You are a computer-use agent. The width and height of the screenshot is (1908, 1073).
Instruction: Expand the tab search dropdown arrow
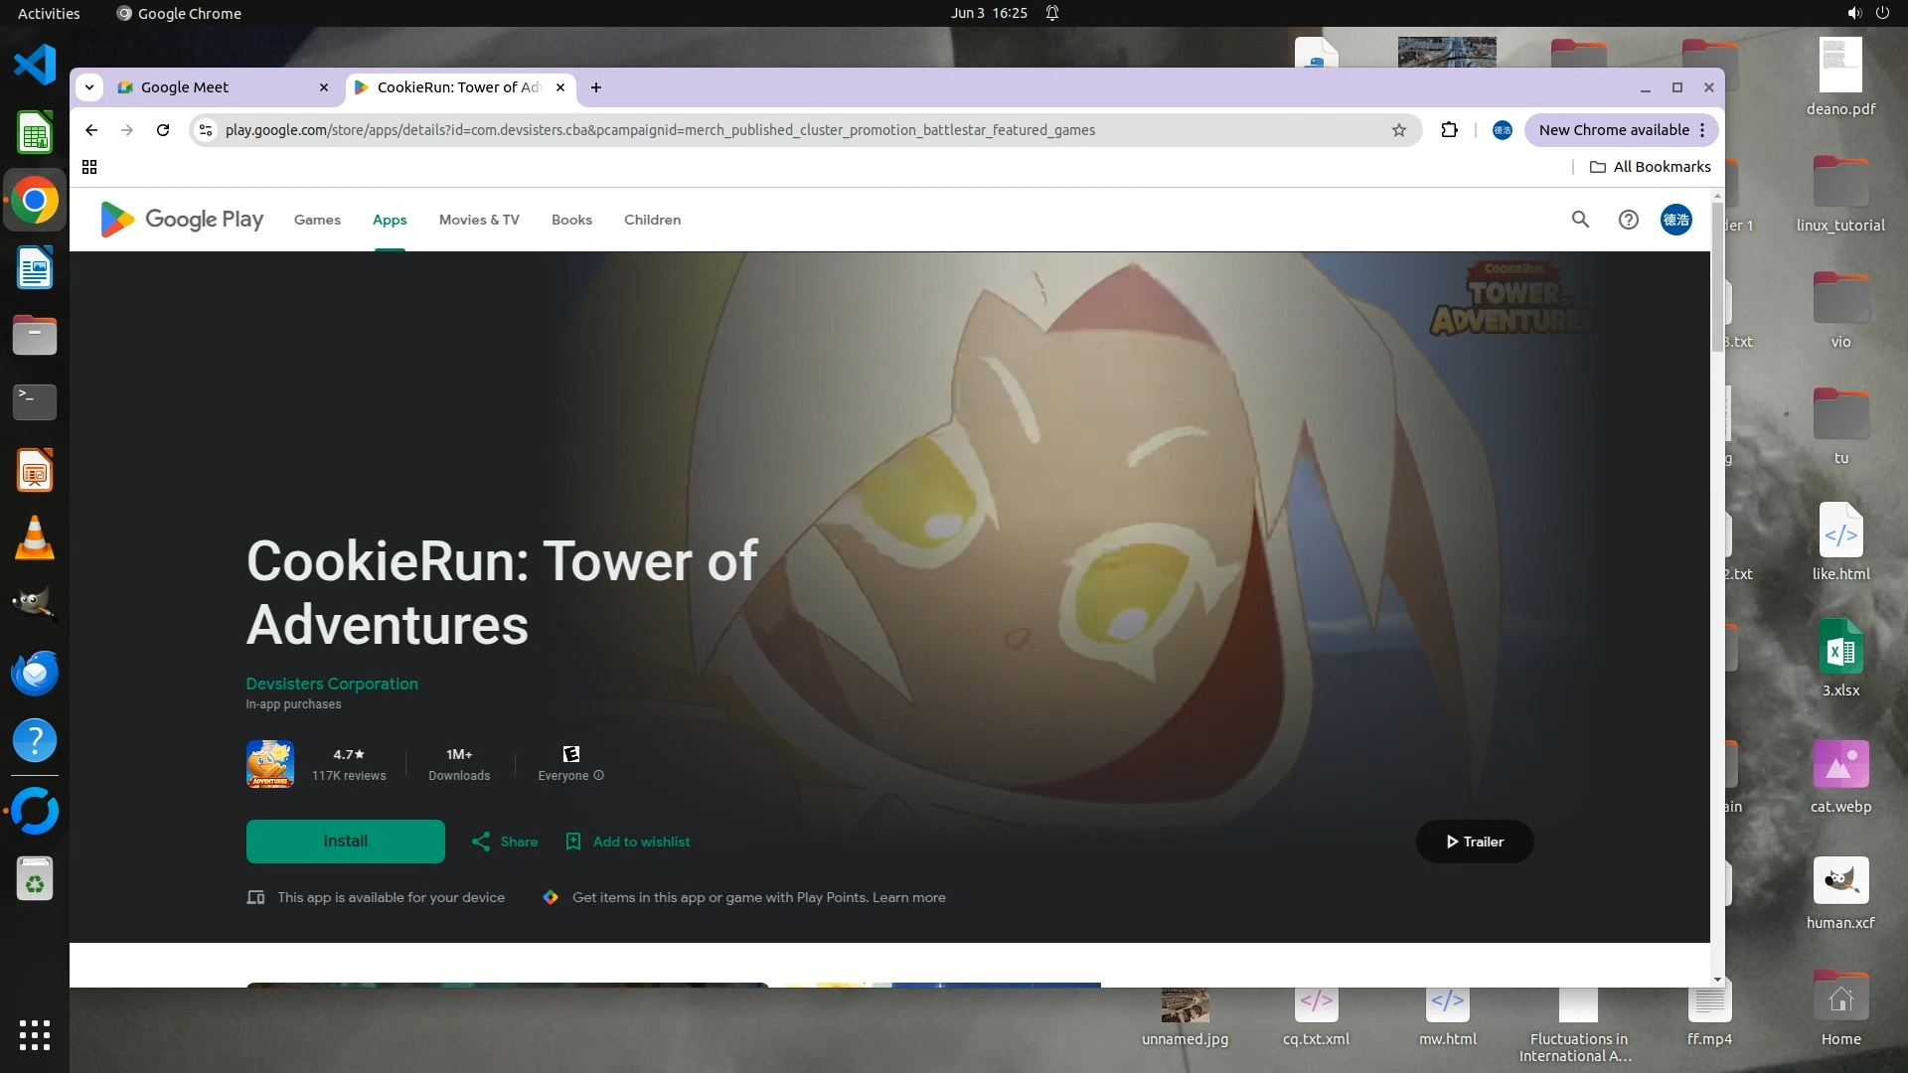pyautogui.click(x=89, y=87)
